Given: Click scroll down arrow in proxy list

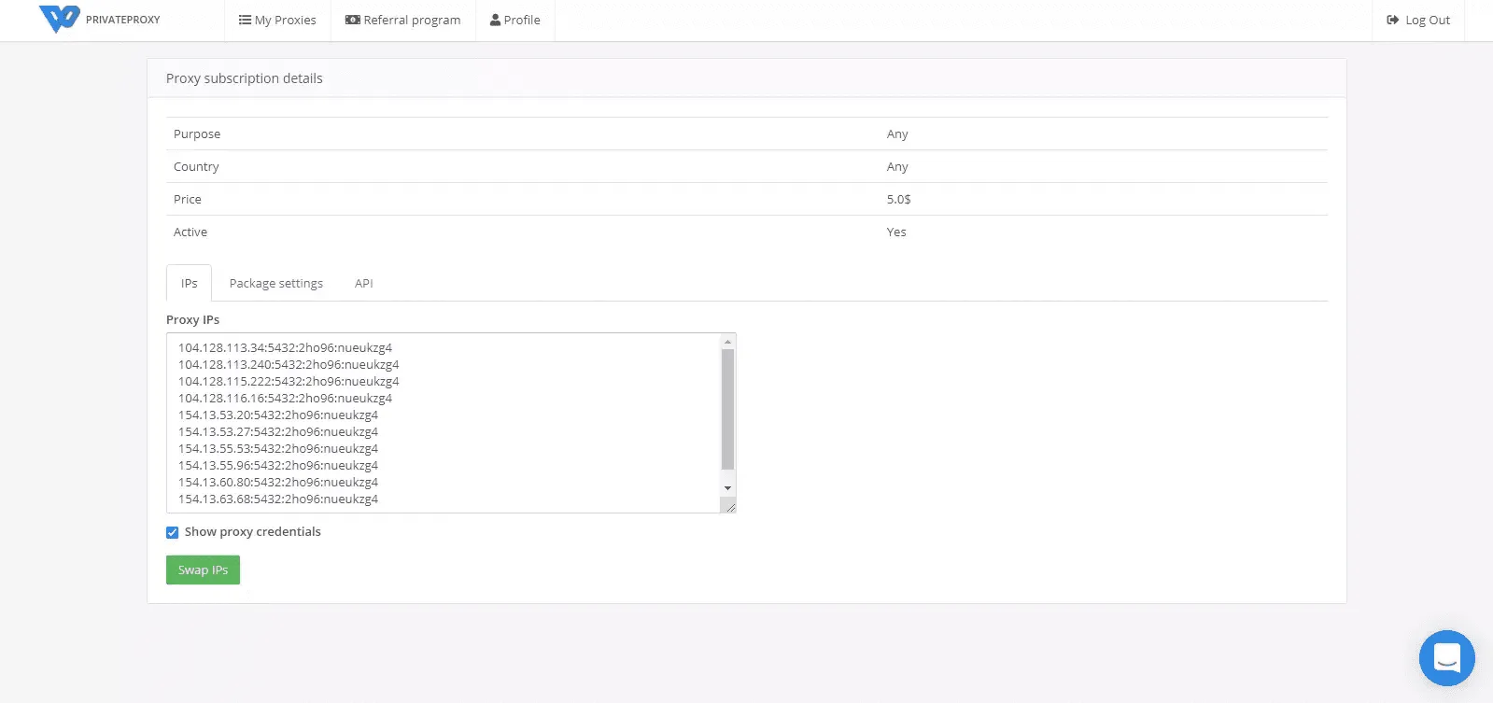Looking at the screenshot, I should tap(727, 488).
